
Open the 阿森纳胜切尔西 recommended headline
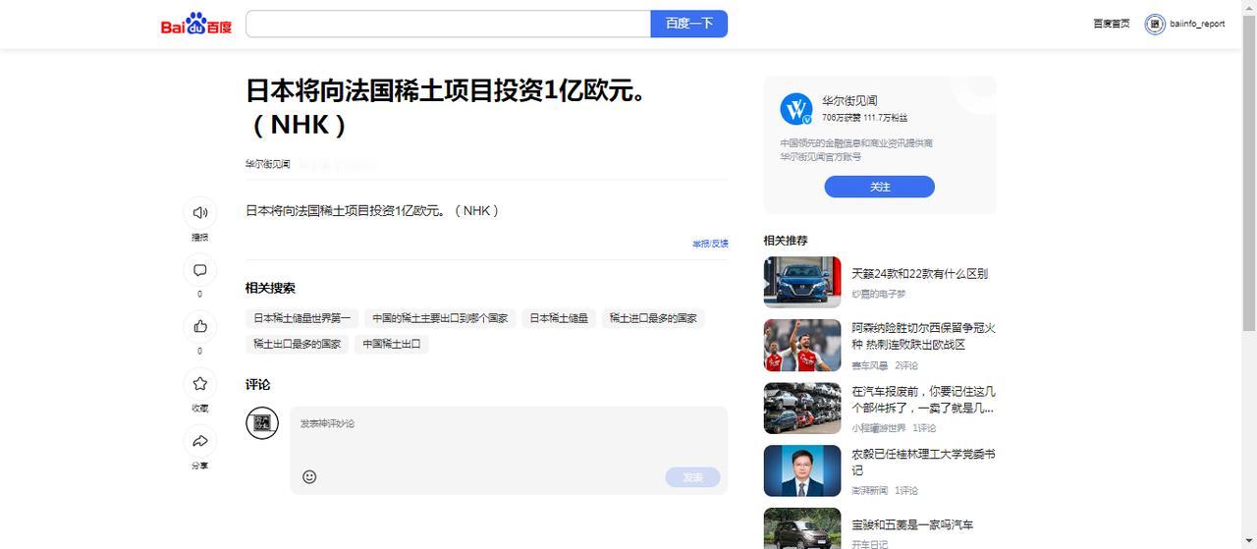[x=923, y=336]
